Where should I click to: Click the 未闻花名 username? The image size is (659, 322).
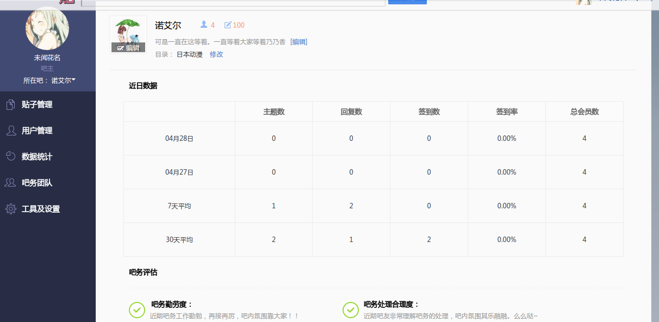(47, 58)
